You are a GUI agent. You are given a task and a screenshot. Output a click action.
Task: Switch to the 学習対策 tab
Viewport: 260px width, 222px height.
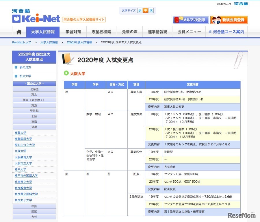73,32
